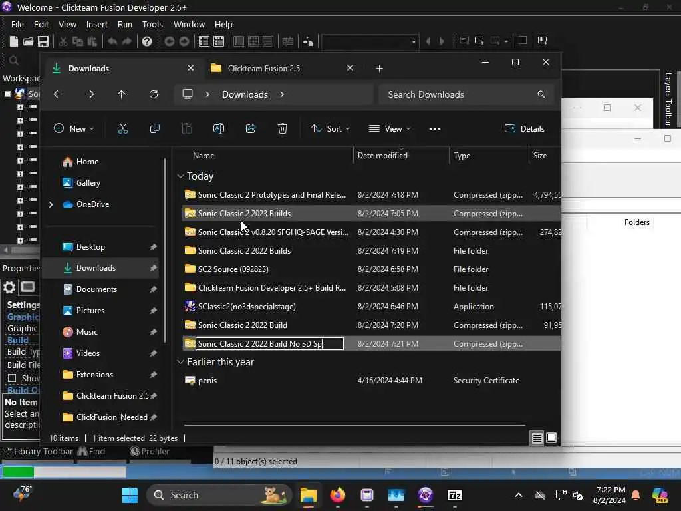Open Firefox from the taskbar
Viewport: 681px width, 511px height.
pyautogui.click(x=337, y=495)
